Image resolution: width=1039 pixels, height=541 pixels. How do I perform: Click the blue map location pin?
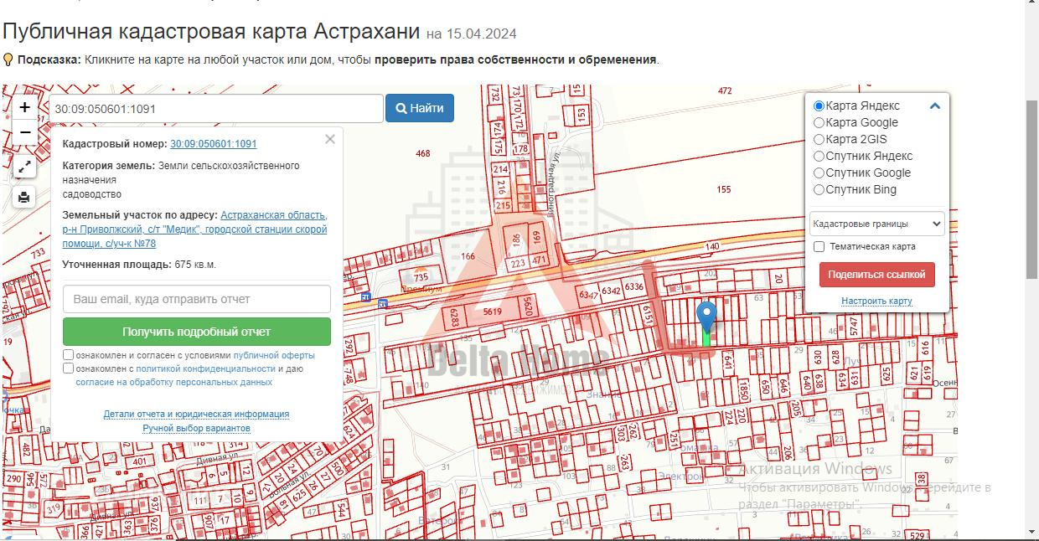pyautogui.click(x=707, y=318)
